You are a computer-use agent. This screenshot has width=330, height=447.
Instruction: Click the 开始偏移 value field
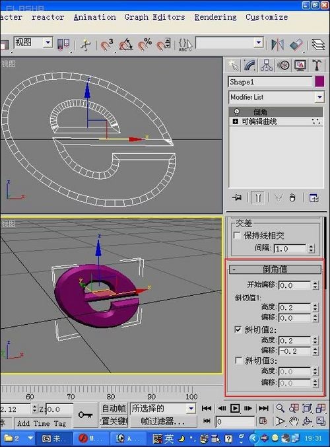(x=294, y=285)
